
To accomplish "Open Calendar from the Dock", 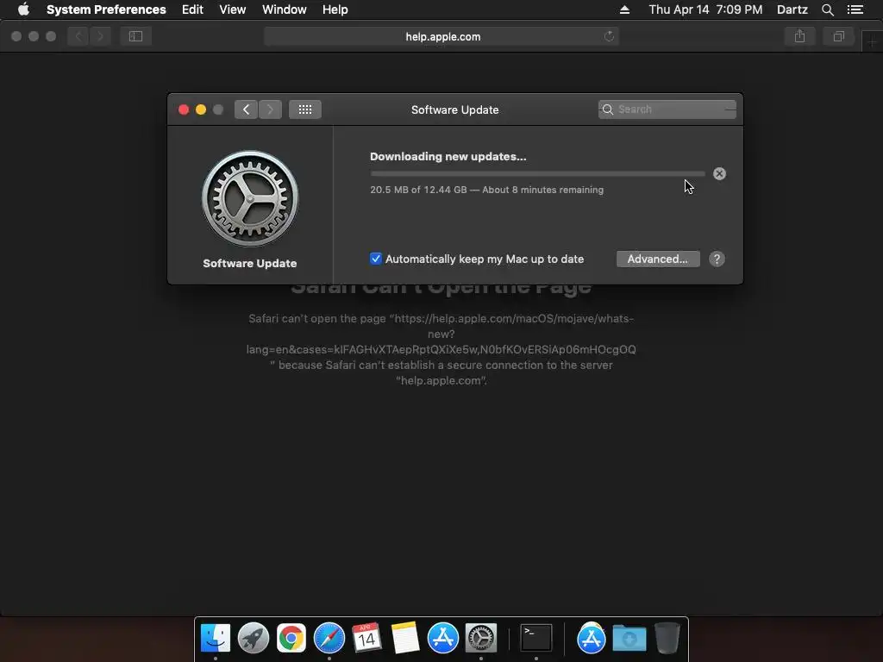I will (x=366, y=638).
